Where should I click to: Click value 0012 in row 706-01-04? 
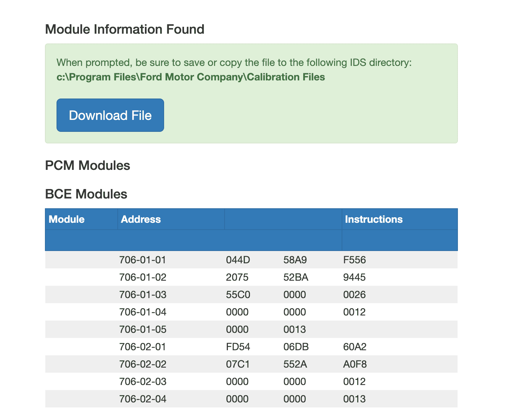click(354, 312)
